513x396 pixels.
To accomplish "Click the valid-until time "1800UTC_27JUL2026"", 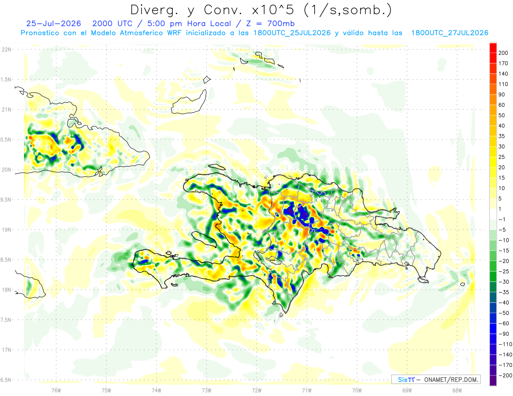I will 450,33.
